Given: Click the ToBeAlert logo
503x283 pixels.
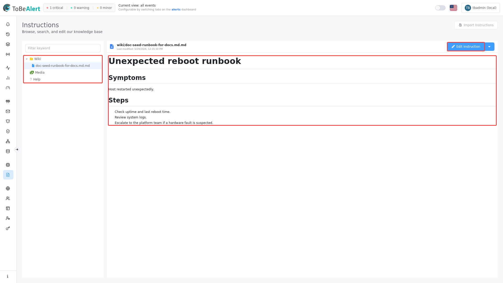Looking at the screenshot, I should tap(22, 8).
